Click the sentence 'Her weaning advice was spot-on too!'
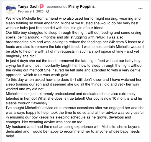151x142 pixels. [x=53, y=122]
